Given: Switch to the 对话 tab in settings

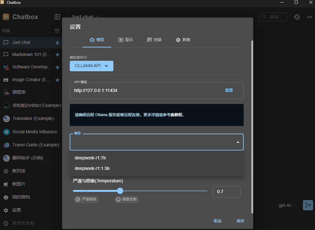Looking at the screenshot, I should 154,40.
